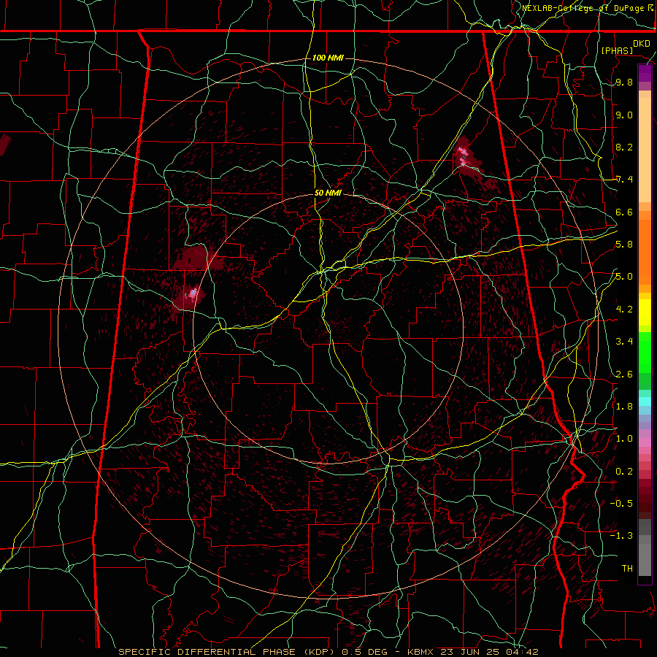The image size is (657, 657).
Task: Select the 50 NMI range ring label
Action: coord(328,193)
